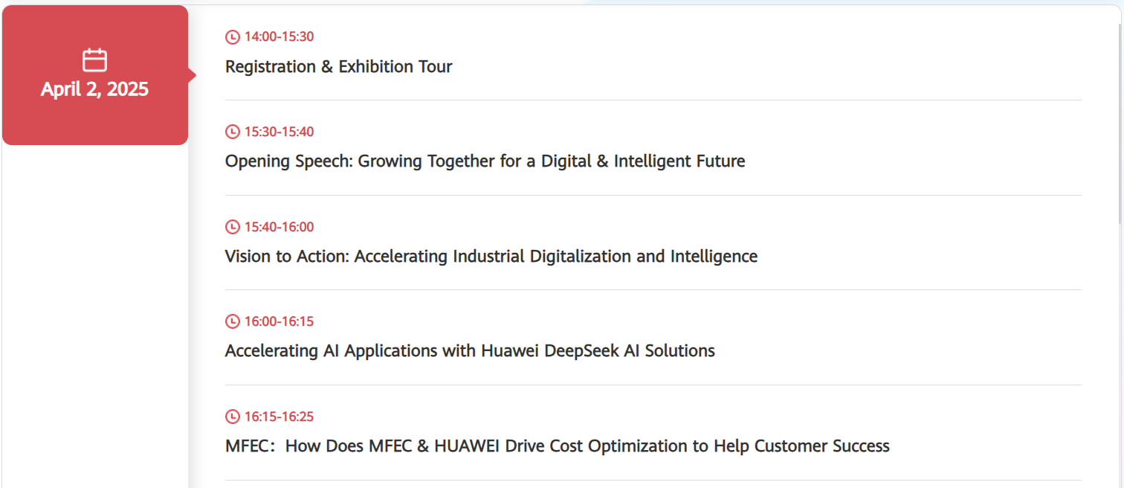Screen dimensions: 1124x488
Task: Click the clock icon beside 16:00-16:15
Action: click(233, 321)
